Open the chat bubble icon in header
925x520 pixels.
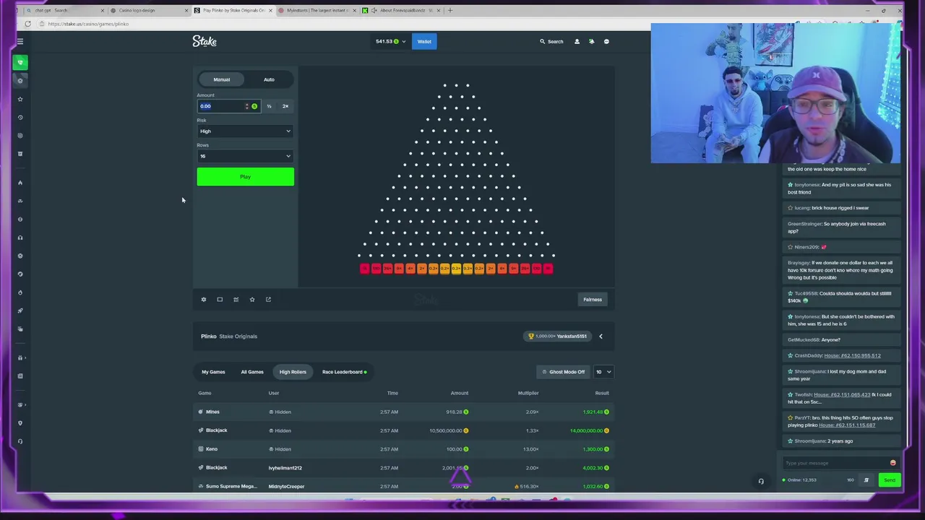[606, 41]
